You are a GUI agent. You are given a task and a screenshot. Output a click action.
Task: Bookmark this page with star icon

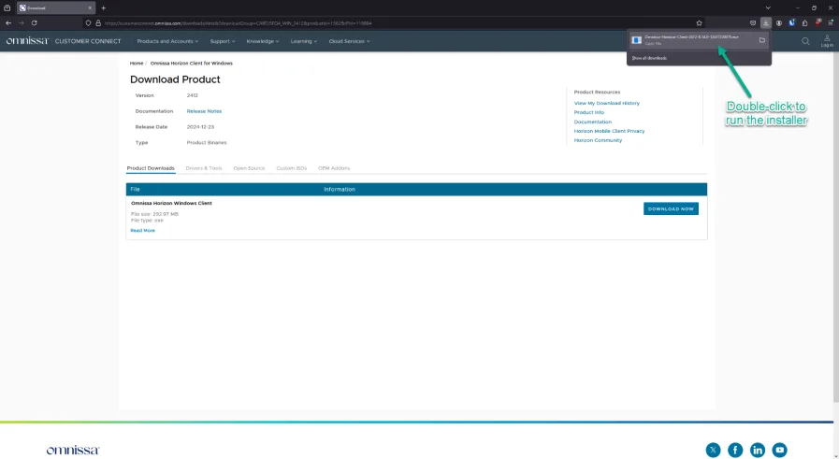pos(699,23)
